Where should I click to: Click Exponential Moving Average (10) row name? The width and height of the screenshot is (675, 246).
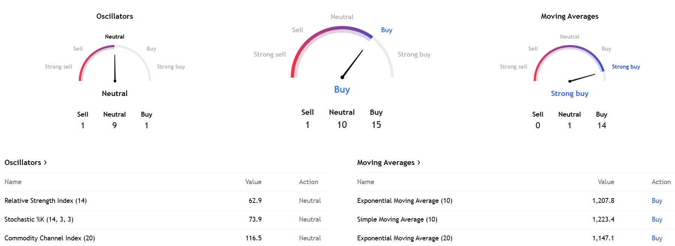click(405, 201)
